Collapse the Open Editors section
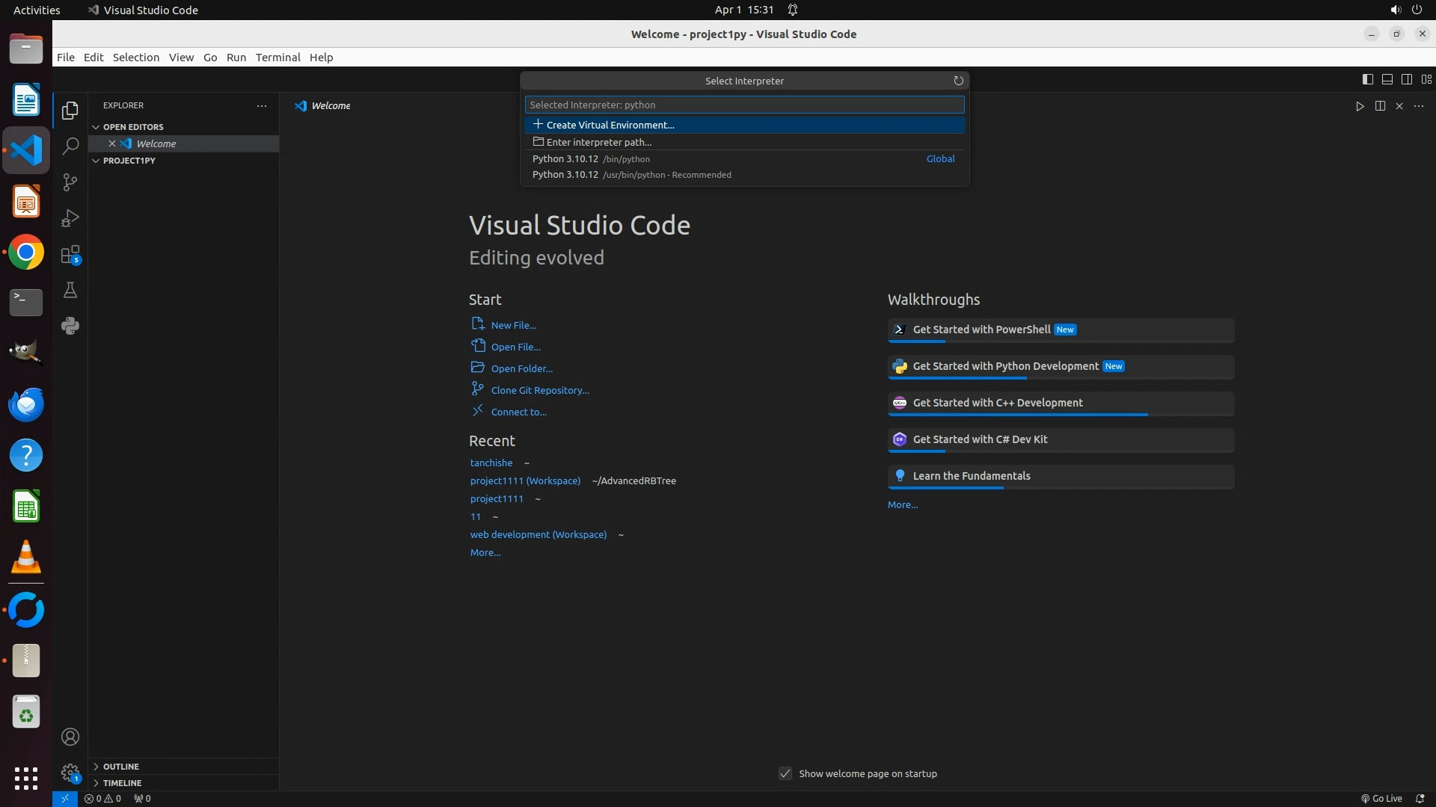The image size is (1436, 807). click(132, 127)
